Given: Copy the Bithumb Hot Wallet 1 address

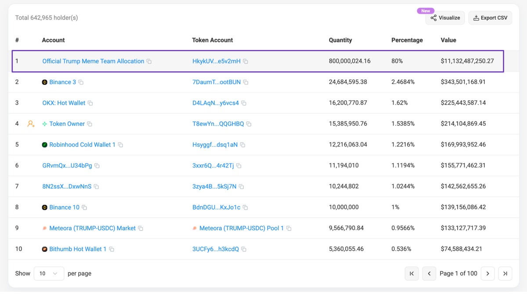Looking at the screenshot, I should [112, 249].
